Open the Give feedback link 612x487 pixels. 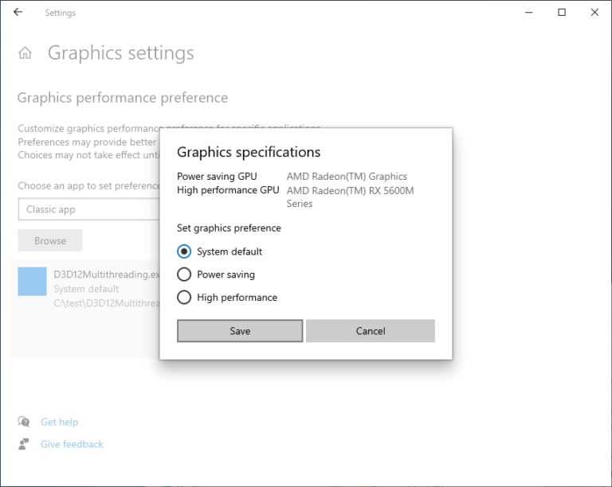pos(72,444)
